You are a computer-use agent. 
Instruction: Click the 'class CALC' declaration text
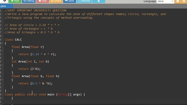(13, 40)
